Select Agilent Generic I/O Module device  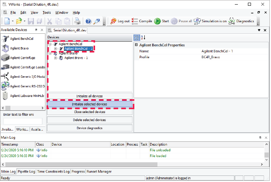tap(23, 77)
